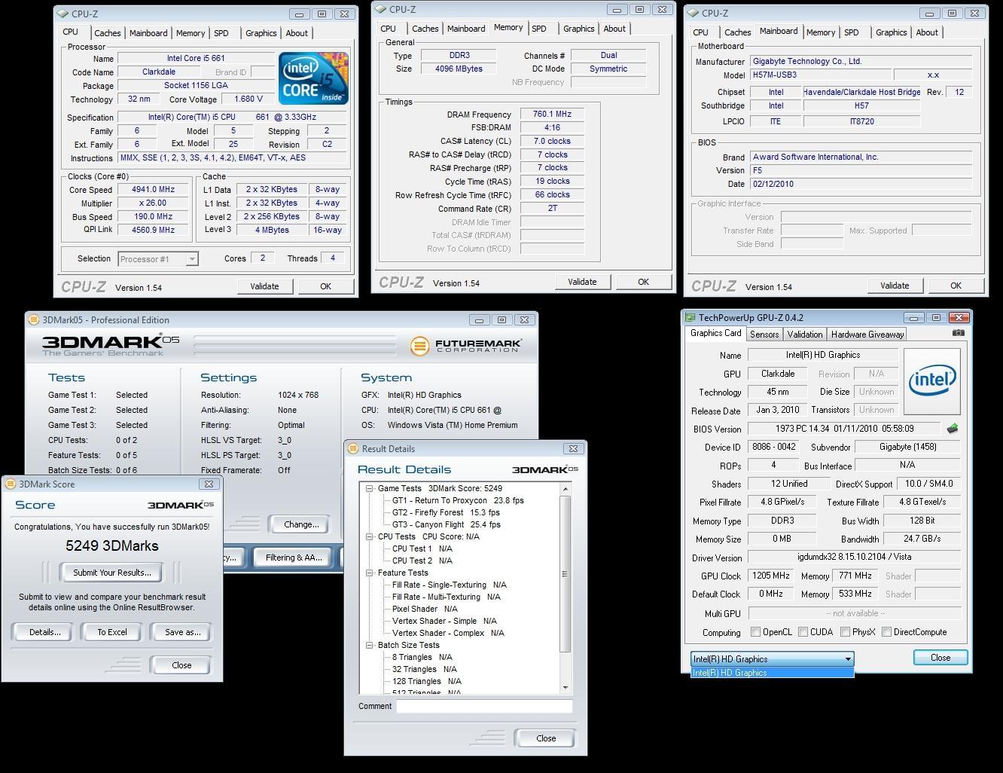Click into the Comment input field
Viewport: 1003px width, 773px height.
click(484, 706)
